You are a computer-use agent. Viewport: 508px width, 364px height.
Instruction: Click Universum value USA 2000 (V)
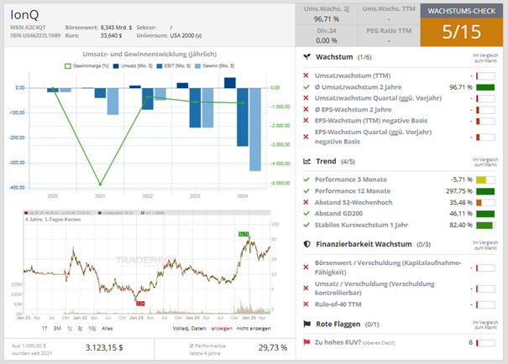coord(186,35)
